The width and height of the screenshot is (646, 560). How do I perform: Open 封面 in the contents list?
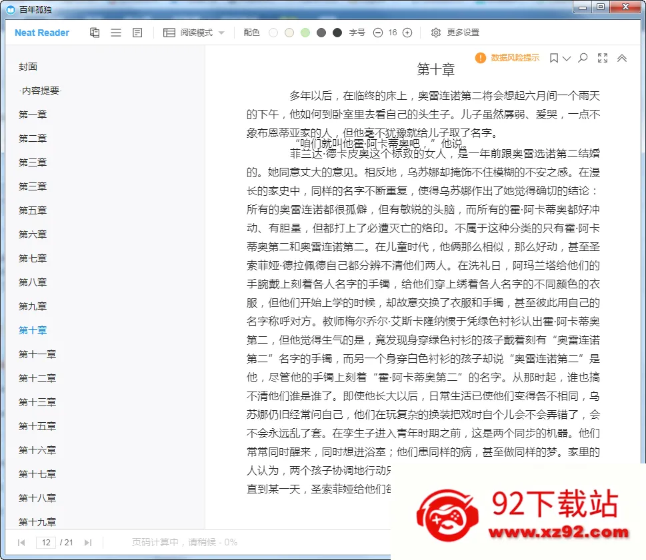pos(28,67)
